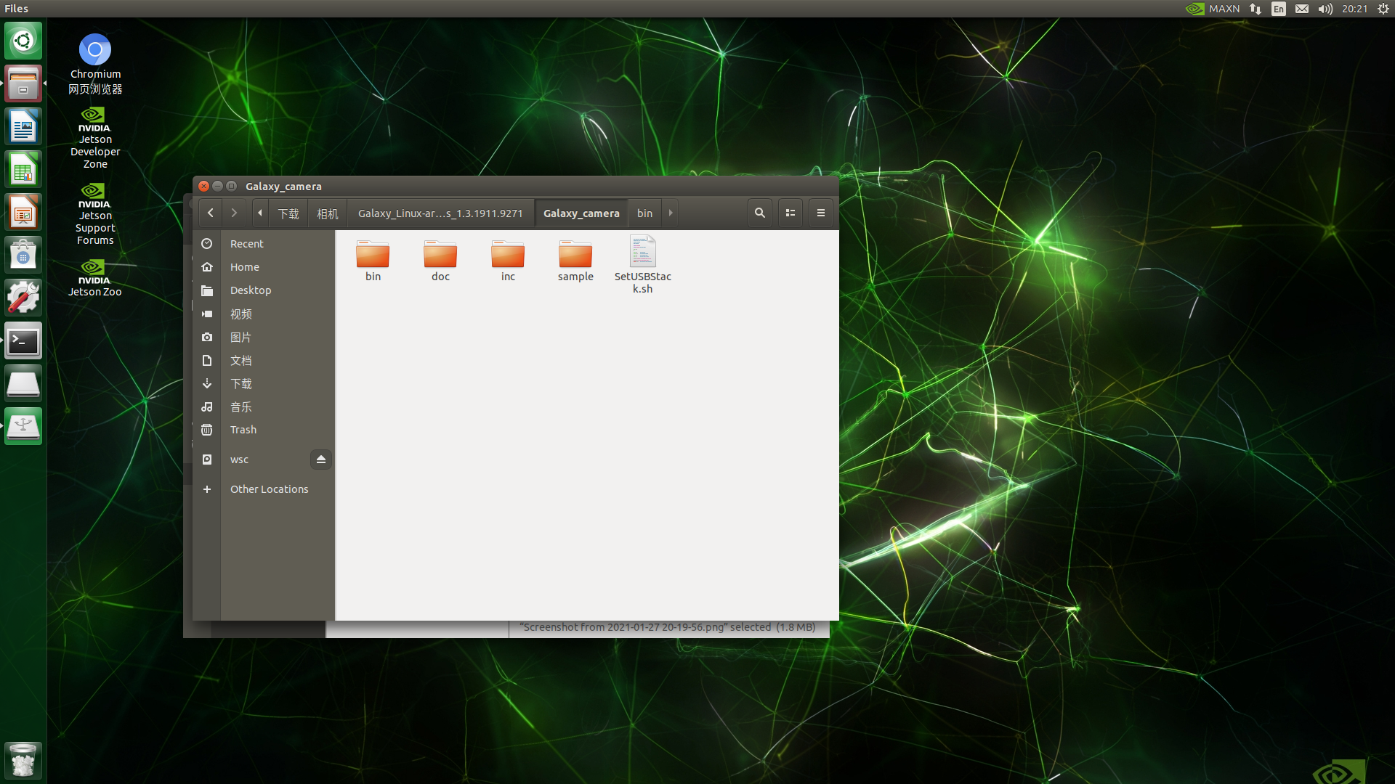Image resolution: width=1395 pixels, height=784 pixels.
Task: Open the clock showing 20:21
Action: pos(1354,9)
